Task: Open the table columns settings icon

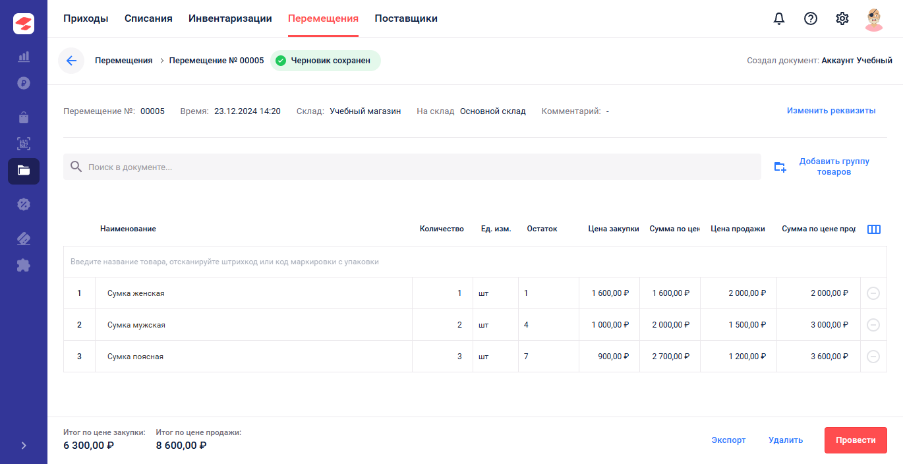Action: 874,229
